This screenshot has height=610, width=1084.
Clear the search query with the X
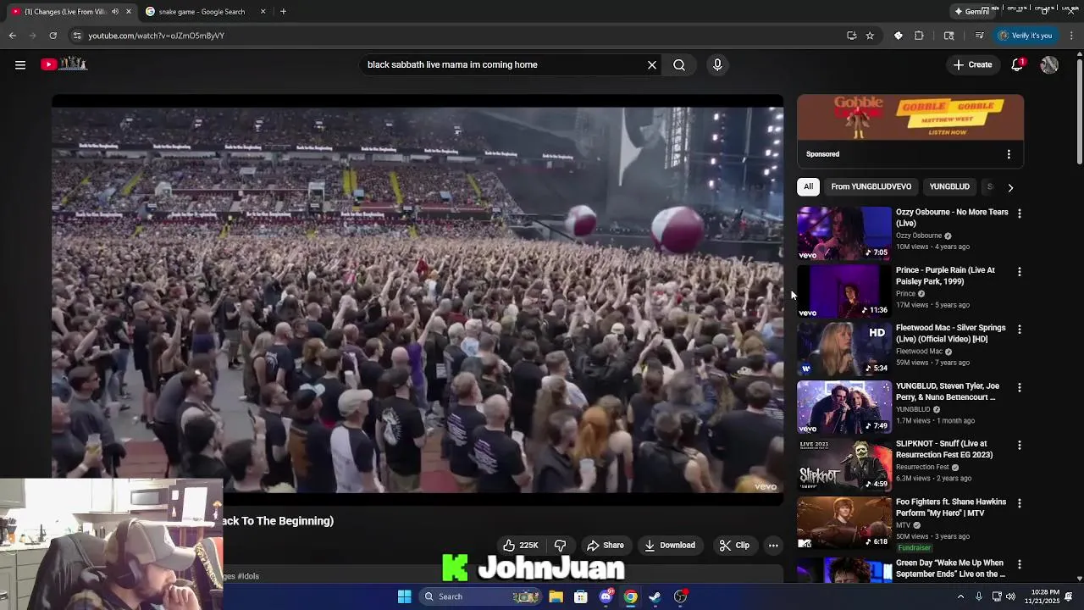pyautogui.click(x=652, y=64)
